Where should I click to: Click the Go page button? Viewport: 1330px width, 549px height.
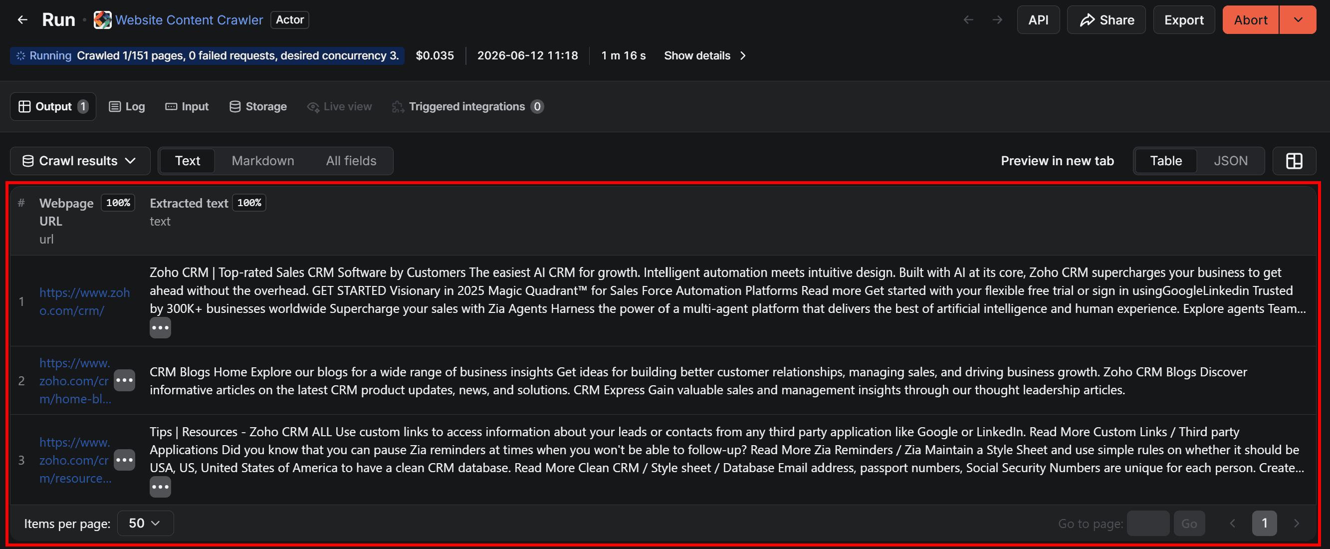(1189, 523)
